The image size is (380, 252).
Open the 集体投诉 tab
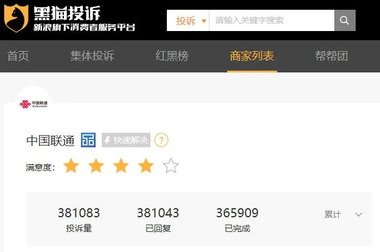92,56
